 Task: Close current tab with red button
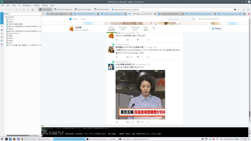click(249, 14)
